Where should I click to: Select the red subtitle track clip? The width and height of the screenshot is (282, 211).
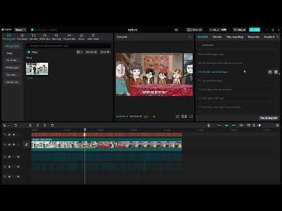click(107, 134)
